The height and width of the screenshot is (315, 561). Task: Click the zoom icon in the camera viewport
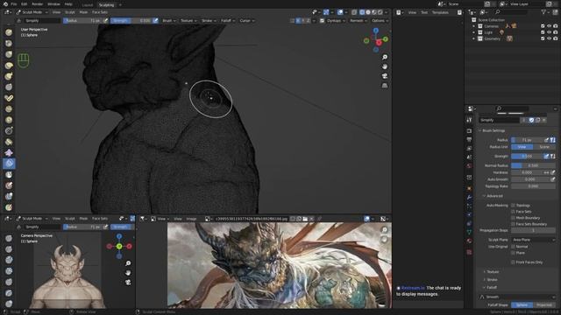[x=128, y=263]
